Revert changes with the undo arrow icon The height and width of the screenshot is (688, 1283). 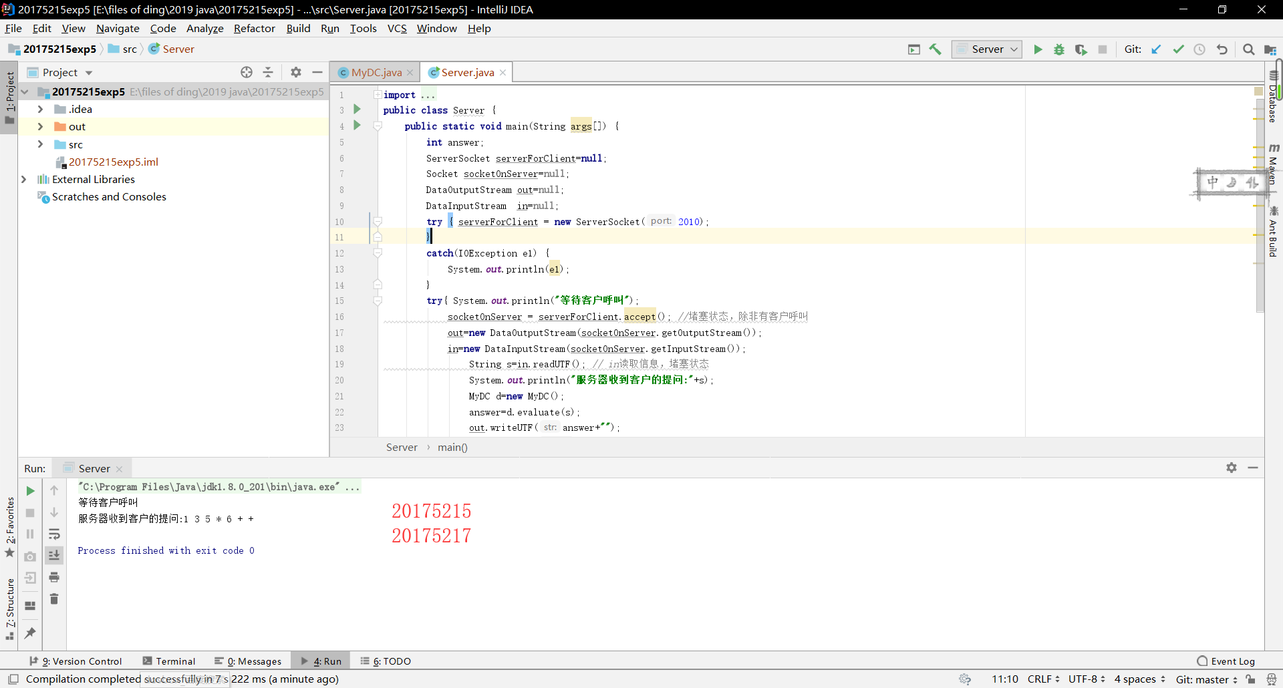1222,49
